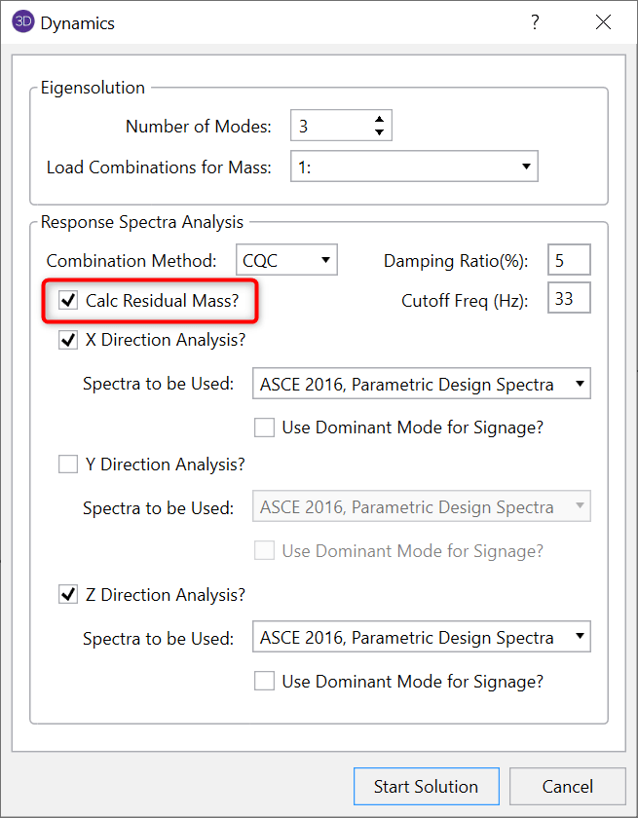The width and height of the screenshot is (638, 818).
Task: Close the Dynamics dialog window
Action: click(603, 22)
